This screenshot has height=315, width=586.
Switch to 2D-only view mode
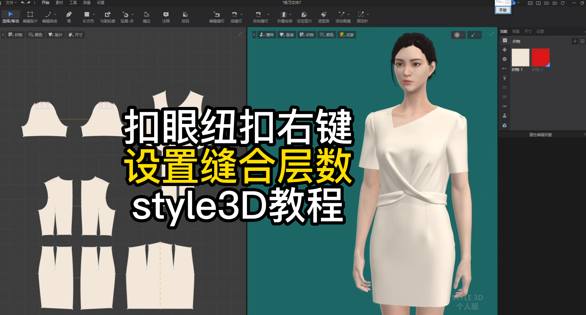pyautogui.click(x=547, y=3)
